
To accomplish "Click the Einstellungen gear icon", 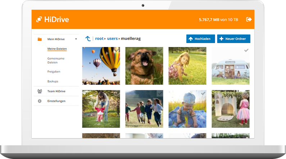I will (x=40, y=101).
